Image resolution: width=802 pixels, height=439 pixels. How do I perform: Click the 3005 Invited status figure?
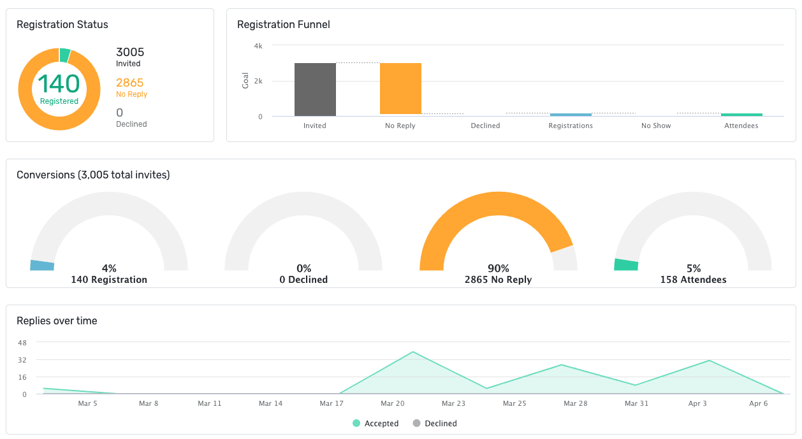click(x=130, y=52)
